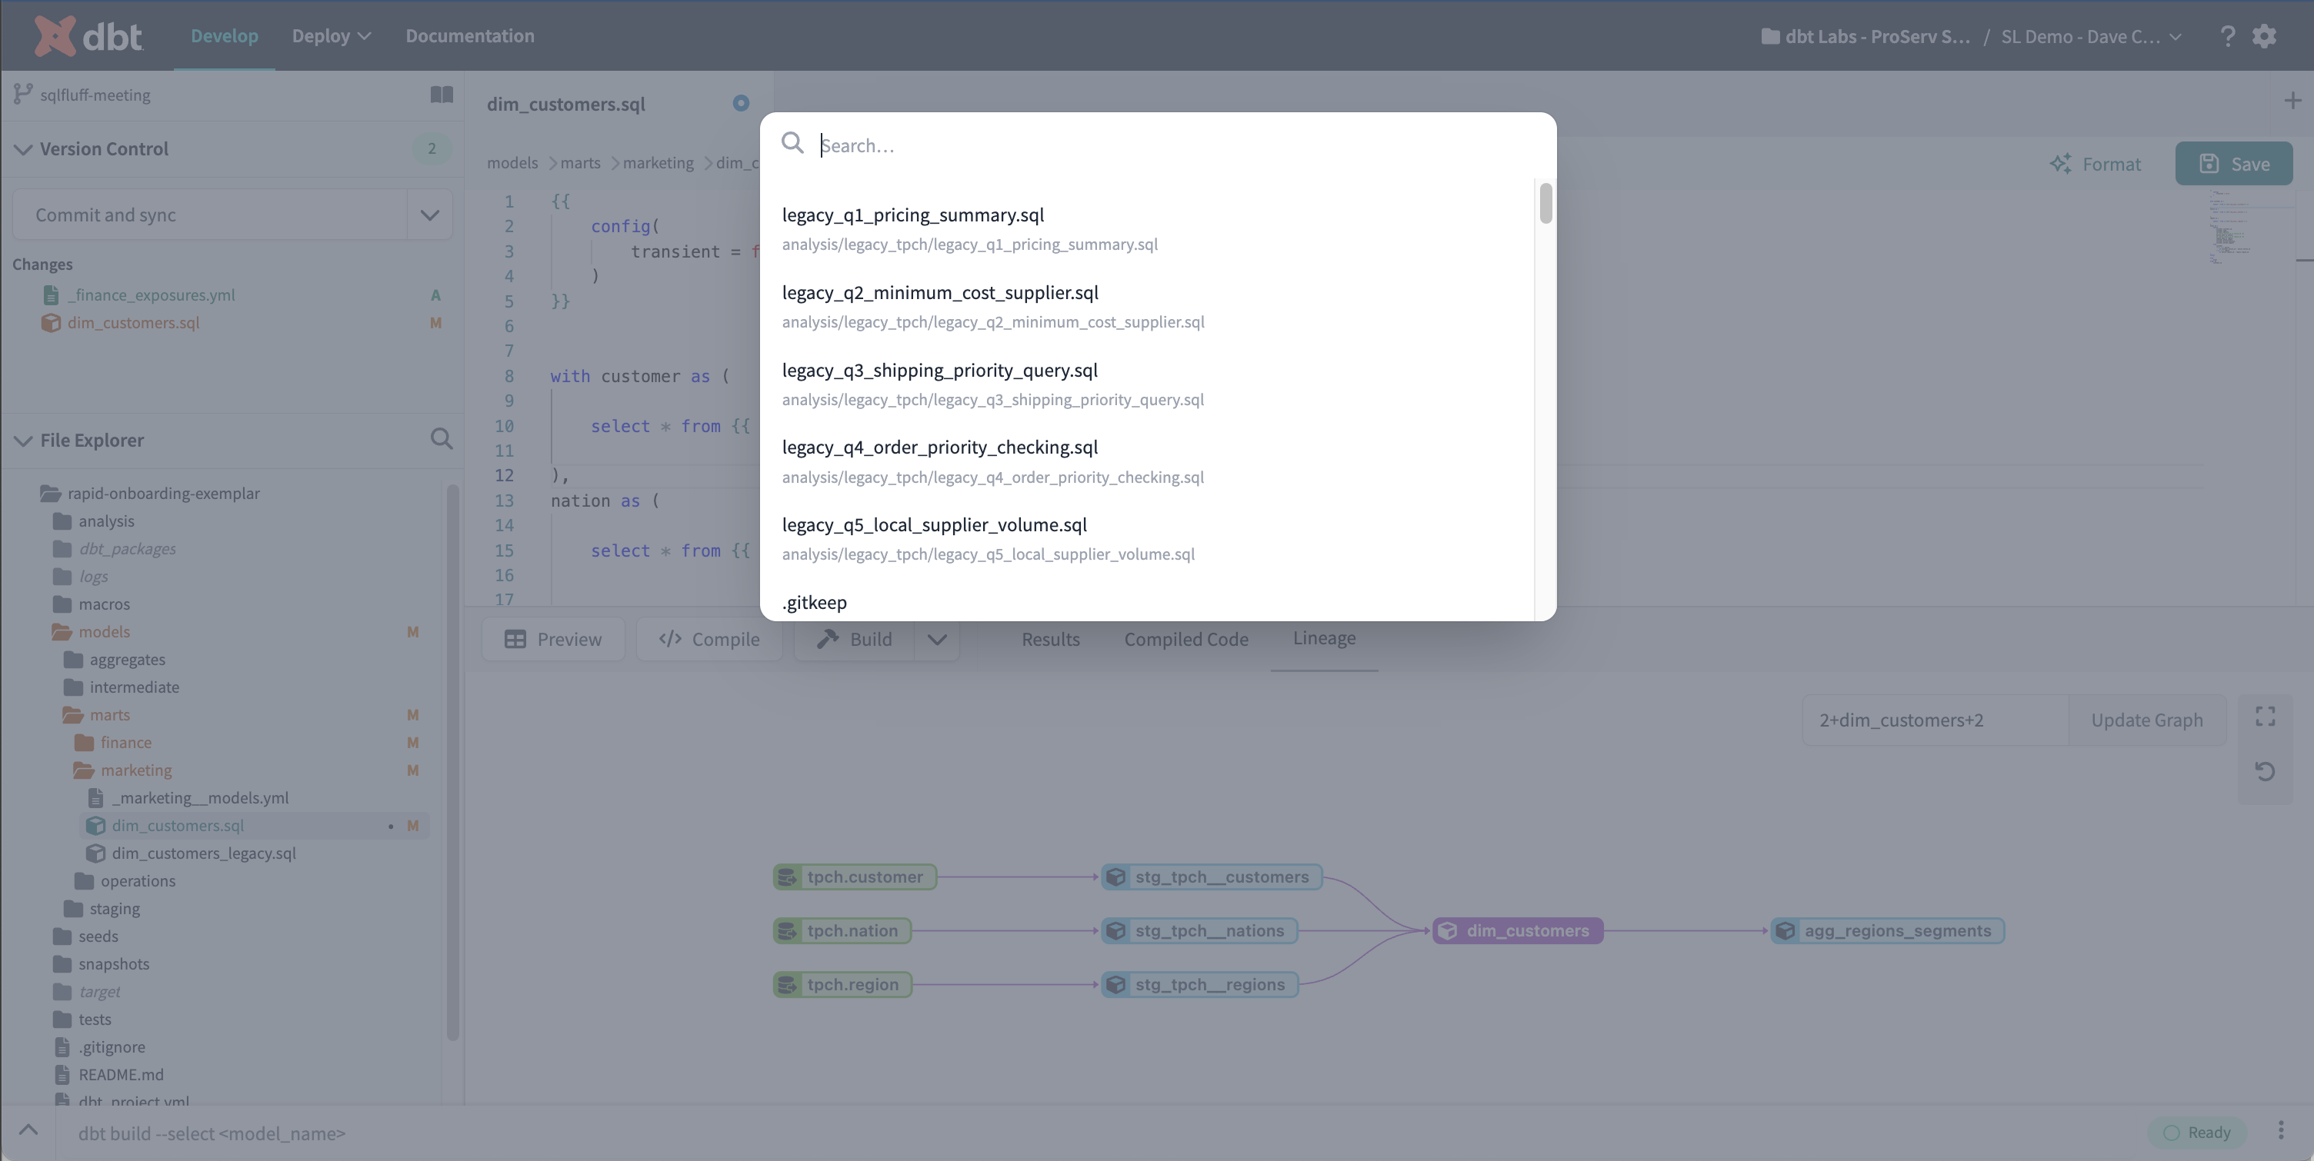Click the Documentation menu item
Screen dimensions: 2314x1161
(x=471, y=35)
